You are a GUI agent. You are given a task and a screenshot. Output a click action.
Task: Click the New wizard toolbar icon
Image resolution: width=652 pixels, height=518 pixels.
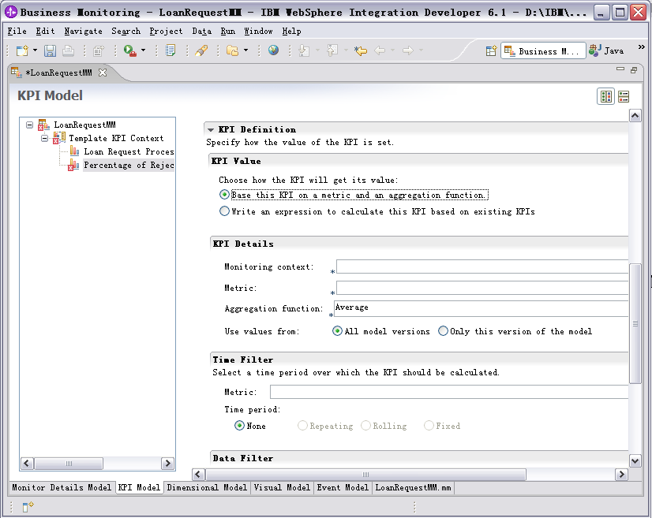coord(22,50)
